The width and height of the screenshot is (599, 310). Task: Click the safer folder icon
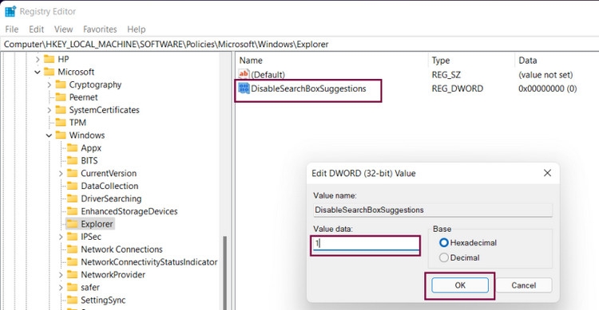72,287
